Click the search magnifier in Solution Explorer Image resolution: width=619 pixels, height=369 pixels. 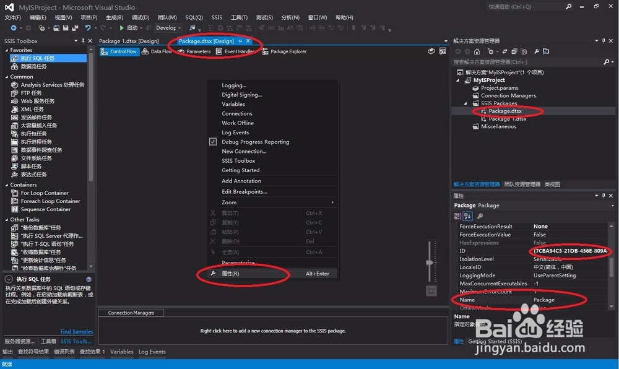[607, 62]
